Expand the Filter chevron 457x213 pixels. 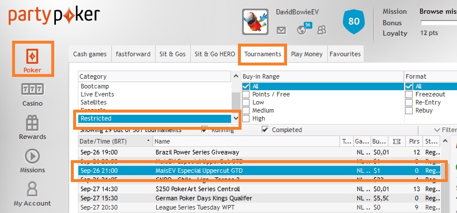(x=437, y=130)
